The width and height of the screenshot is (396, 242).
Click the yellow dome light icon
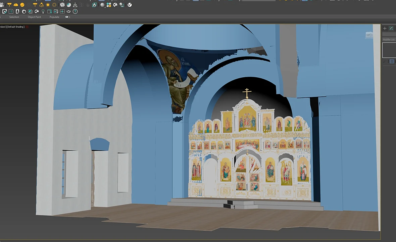(16, 5)
